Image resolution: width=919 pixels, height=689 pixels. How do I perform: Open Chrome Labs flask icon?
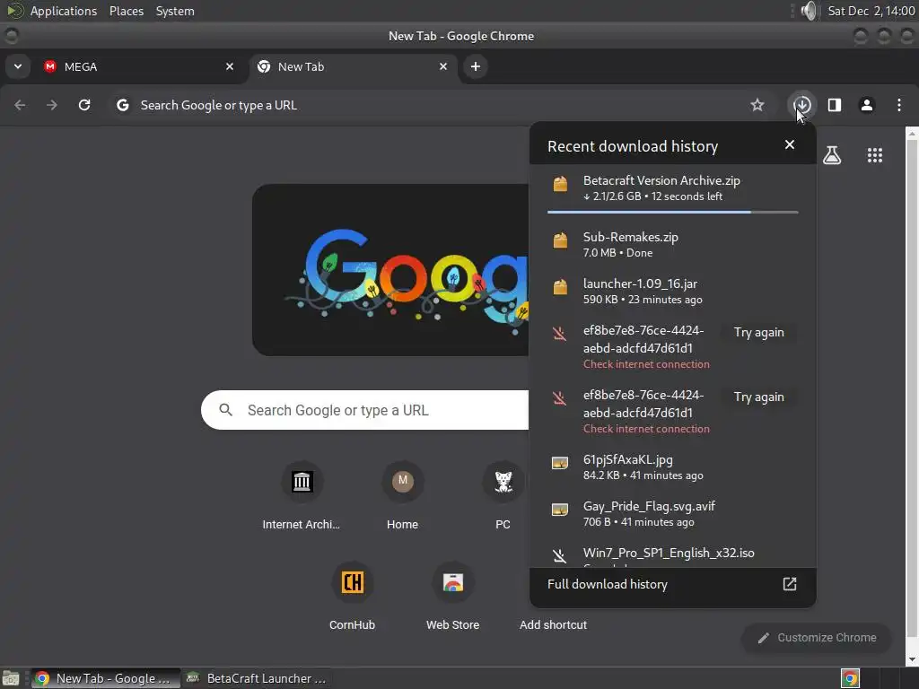click(832, 155)
